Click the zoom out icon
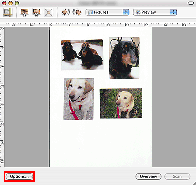Screen dimensions: 196x185 (36, 12)
